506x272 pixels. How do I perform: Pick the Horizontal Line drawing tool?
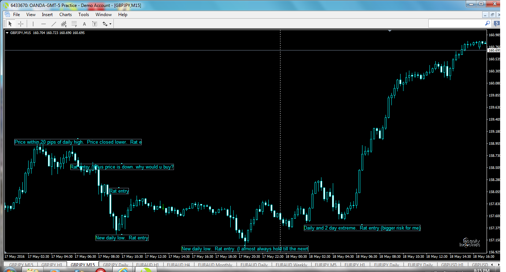tap(44, 24)
